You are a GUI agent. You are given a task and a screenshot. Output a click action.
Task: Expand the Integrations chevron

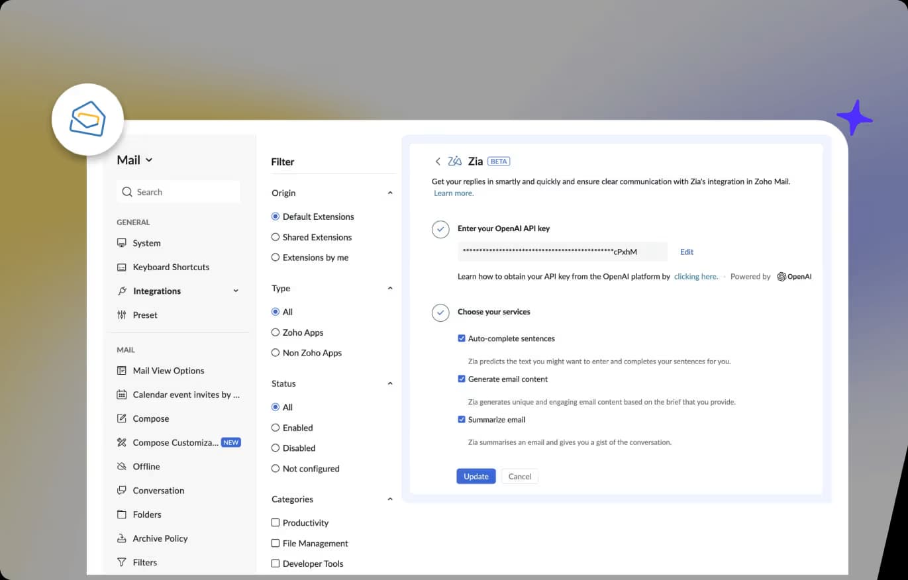tap(236, 291)
